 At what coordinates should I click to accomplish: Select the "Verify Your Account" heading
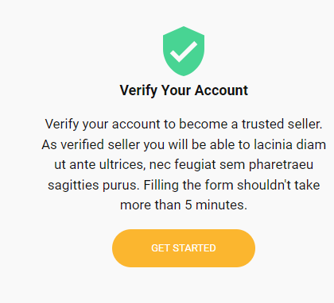(184, 90)
